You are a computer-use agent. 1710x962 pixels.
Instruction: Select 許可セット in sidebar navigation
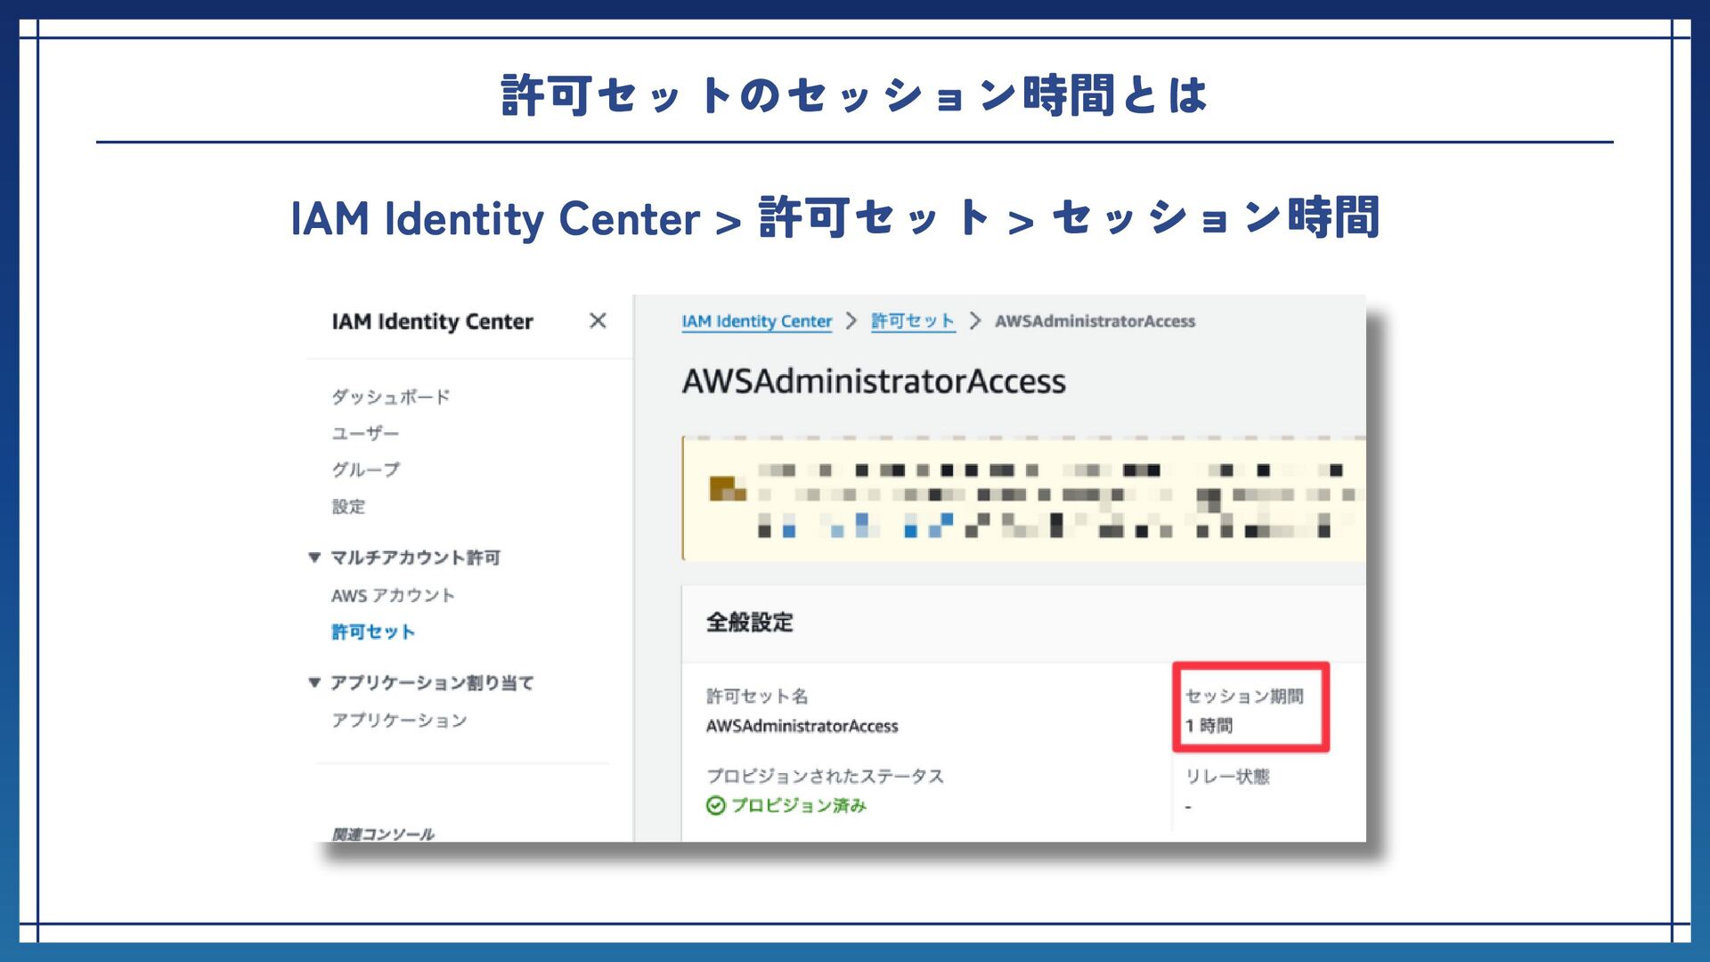(373, 632)
